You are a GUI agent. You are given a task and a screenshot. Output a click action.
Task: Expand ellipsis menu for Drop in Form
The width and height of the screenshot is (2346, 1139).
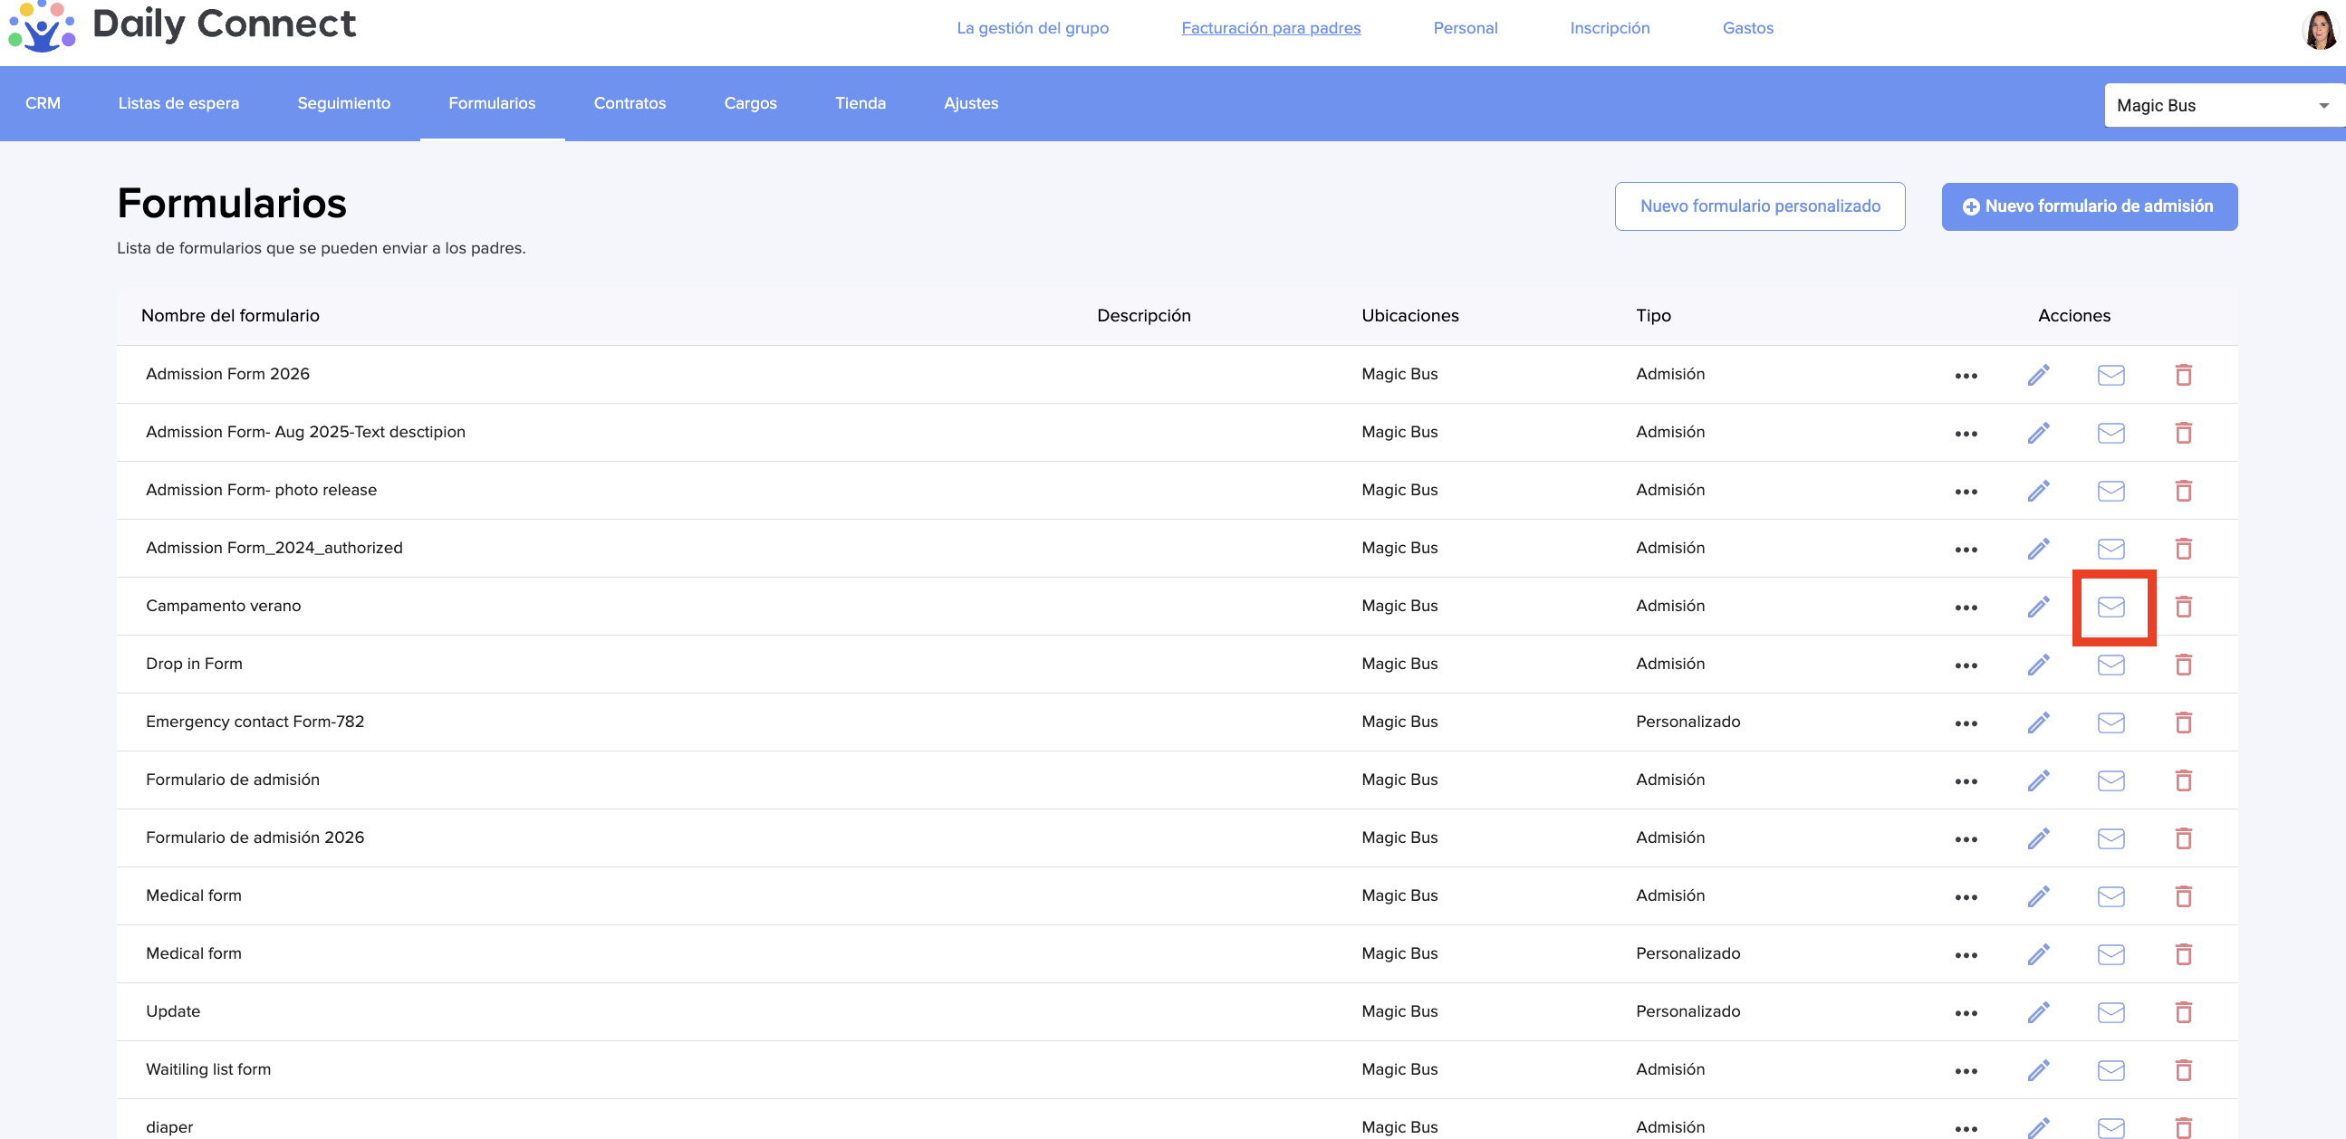pos(1966,665)
